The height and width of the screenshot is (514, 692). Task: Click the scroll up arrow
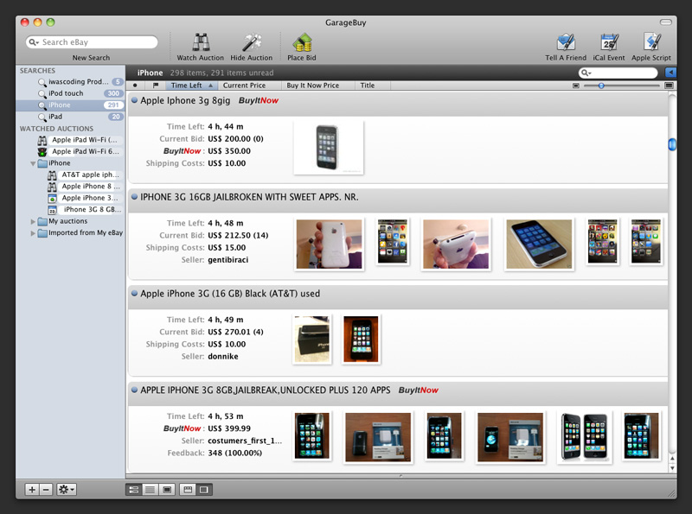pos(672,459)
